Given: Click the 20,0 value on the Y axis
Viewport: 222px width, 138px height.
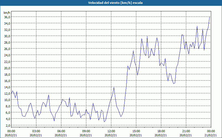Looking at the screenshot, I should click(x=7, y=68).
